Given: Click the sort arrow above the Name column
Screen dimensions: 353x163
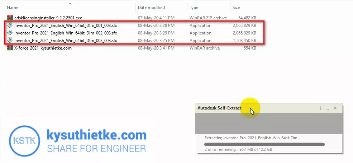Looking at the screenshot, I should tap(70, 4).
